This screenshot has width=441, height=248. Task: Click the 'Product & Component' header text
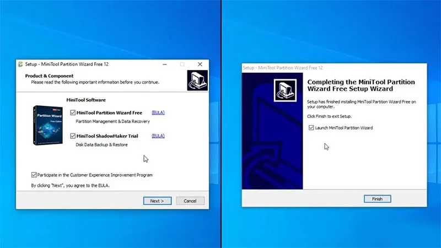49,76
